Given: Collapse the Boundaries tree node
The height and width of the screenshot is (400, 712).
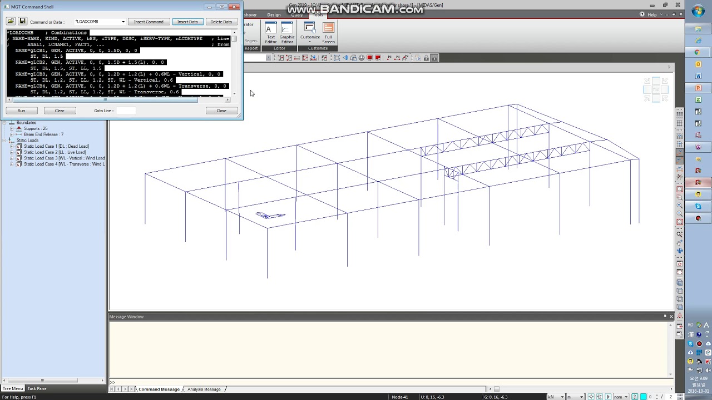Looking at the screenshot, I should tap(5, 123).
